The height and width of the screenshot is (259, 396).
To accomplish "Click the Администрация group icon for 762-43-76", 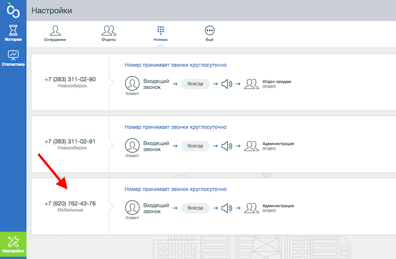I will click(x=252, y=208).
